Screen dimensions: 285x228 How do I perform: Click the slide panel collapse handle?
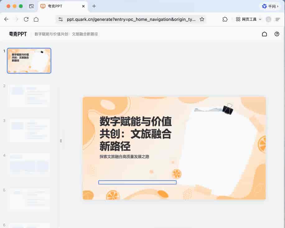coord(61,141)
